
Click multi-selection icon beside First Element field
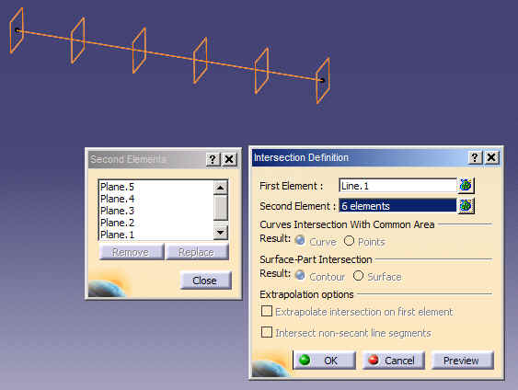466,185
